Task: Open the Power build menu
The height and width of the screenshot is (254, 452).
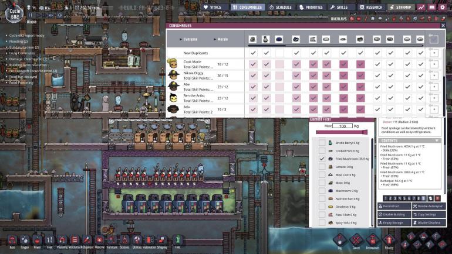Action: click(x=36, y=239)
